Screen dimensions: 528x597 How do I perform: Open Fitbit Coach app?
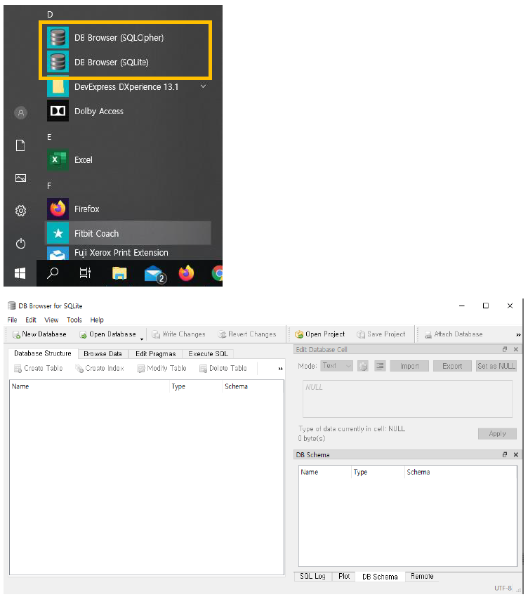click(128, 233)
